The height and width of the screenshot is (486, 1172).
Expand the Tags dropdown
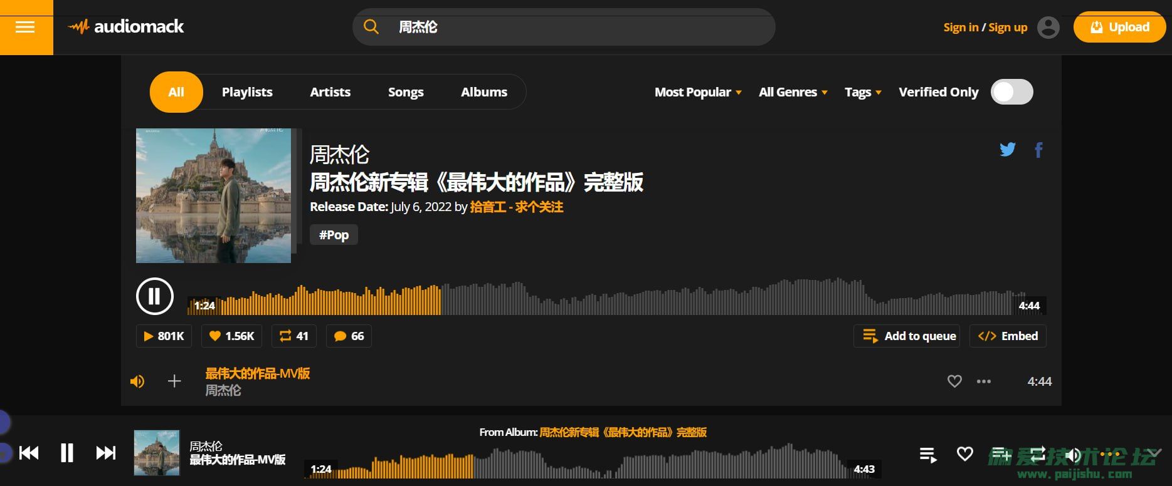(x=862, y=92)
